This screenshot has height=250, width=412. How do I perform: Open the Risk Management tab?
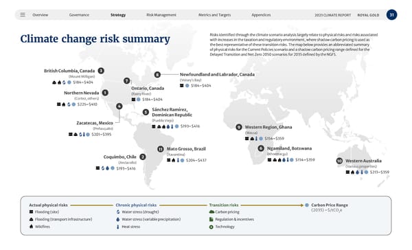click(161, 15)
